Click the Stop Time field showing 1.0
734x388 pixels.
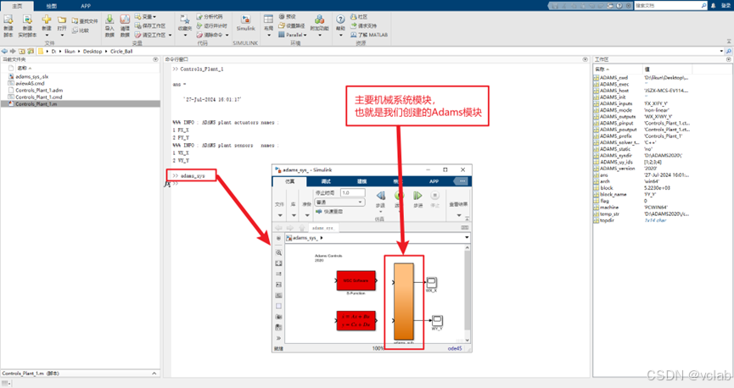pyautogui.click(x=352, y=192)
